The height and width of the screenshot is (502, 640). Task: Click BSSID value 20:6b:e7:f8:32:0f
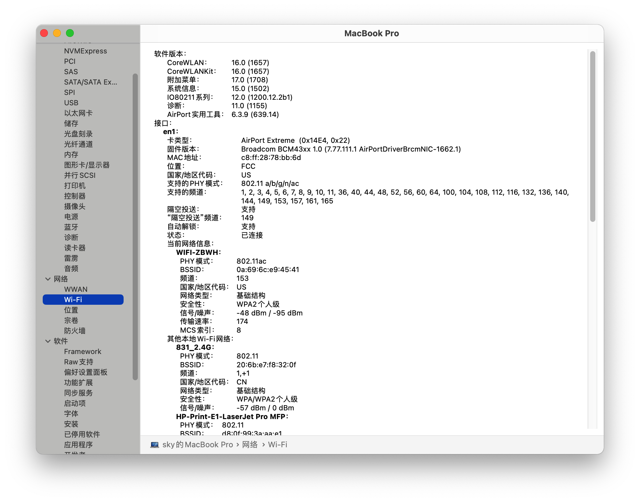click(266, 365)
